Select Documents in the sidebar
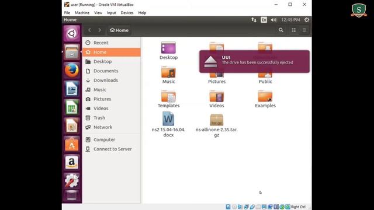The height and width of the screenshot is (210, 374). pyautogui.click(x=112, y=71)
